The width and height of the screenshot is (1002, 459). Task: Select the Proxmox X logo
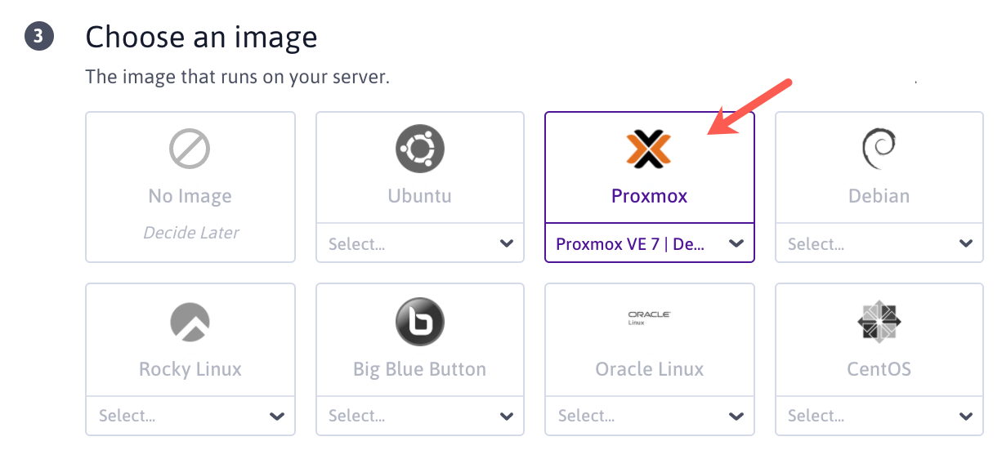tap(649, 150)
